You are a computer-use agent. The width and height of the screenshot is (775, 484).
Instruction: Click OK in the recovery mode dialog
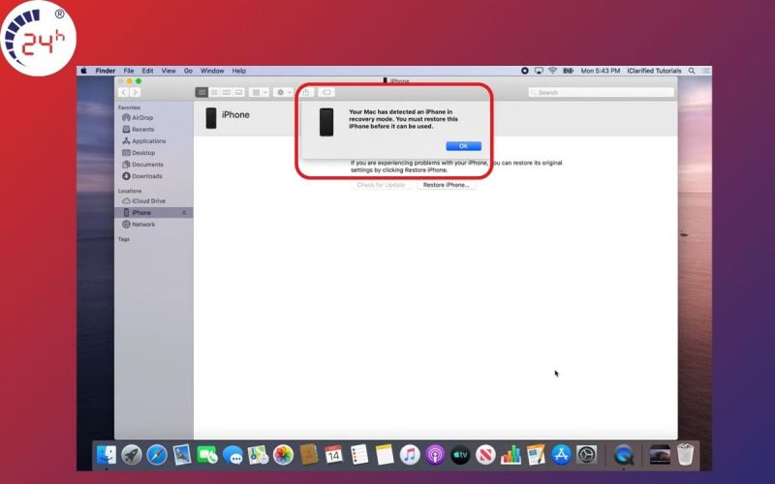coord(463,146)
